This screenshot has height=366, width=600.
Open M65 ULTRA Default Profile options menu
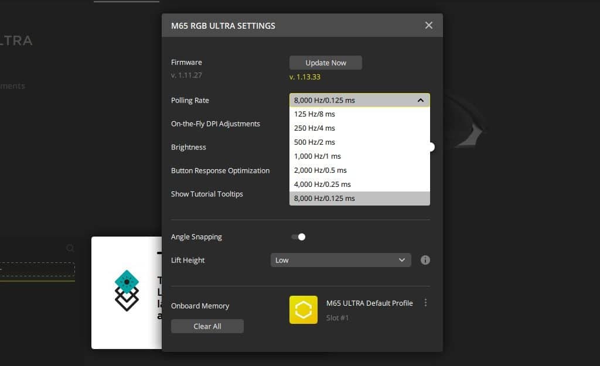click(425, 303)
